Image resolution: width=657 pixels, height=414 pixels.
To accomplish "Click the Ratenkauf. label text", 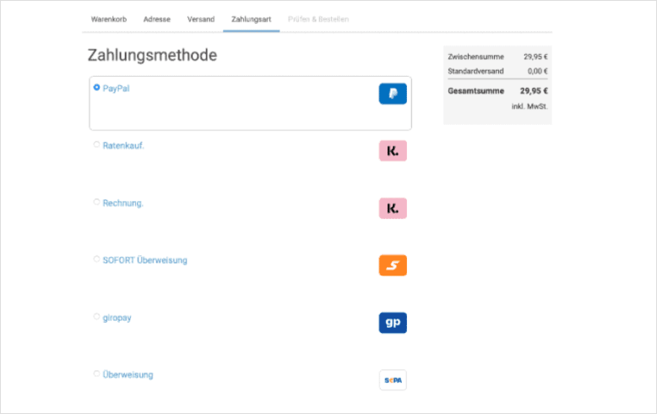I will (123, 145).
